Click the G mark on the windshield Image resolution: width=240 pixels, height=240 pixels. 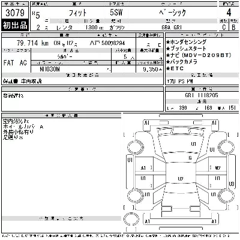[190, 158]
